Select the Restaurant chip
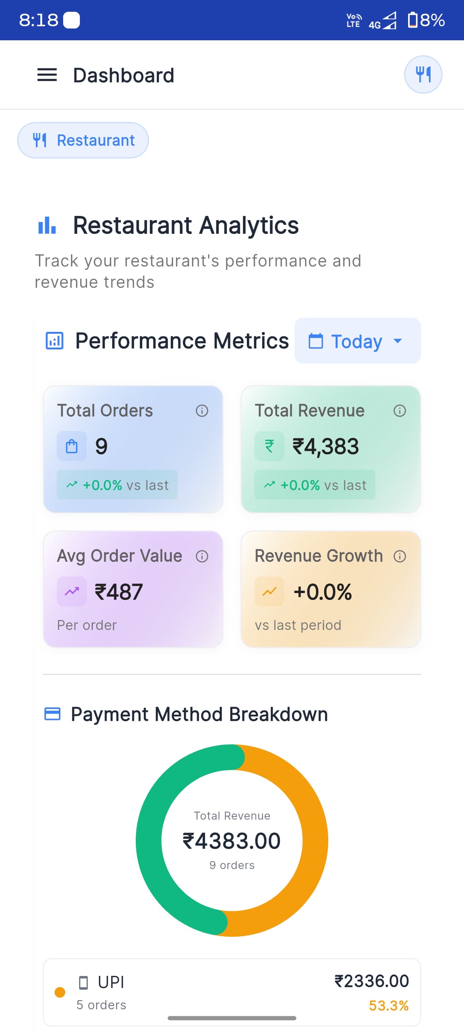 pyautogui.click(x=83, y=140)
